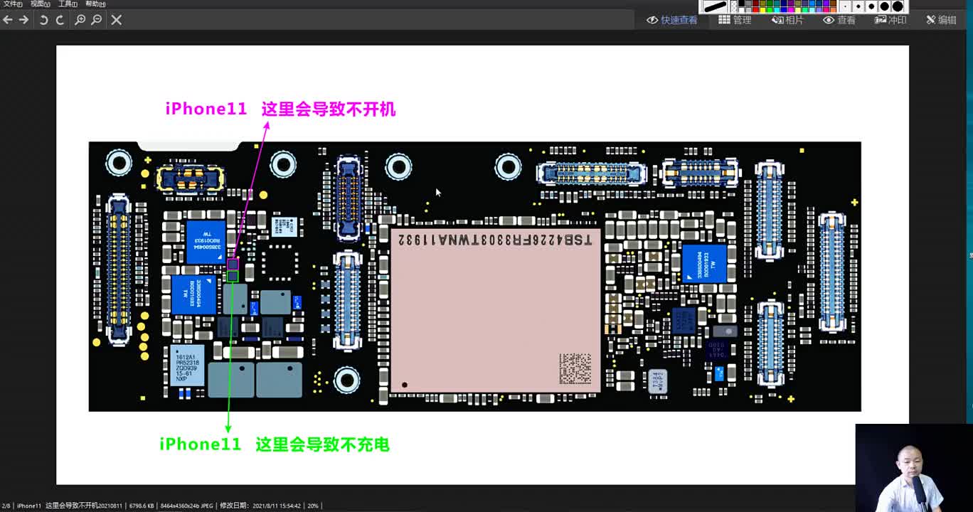The image size is (973, 512).
Task: Open the 帮助 menu
Action: 95,4
